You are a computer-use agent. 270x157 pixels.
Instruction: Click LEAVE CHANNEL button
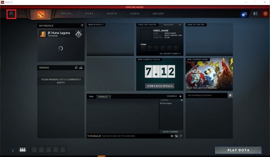[x=171, y=132]
